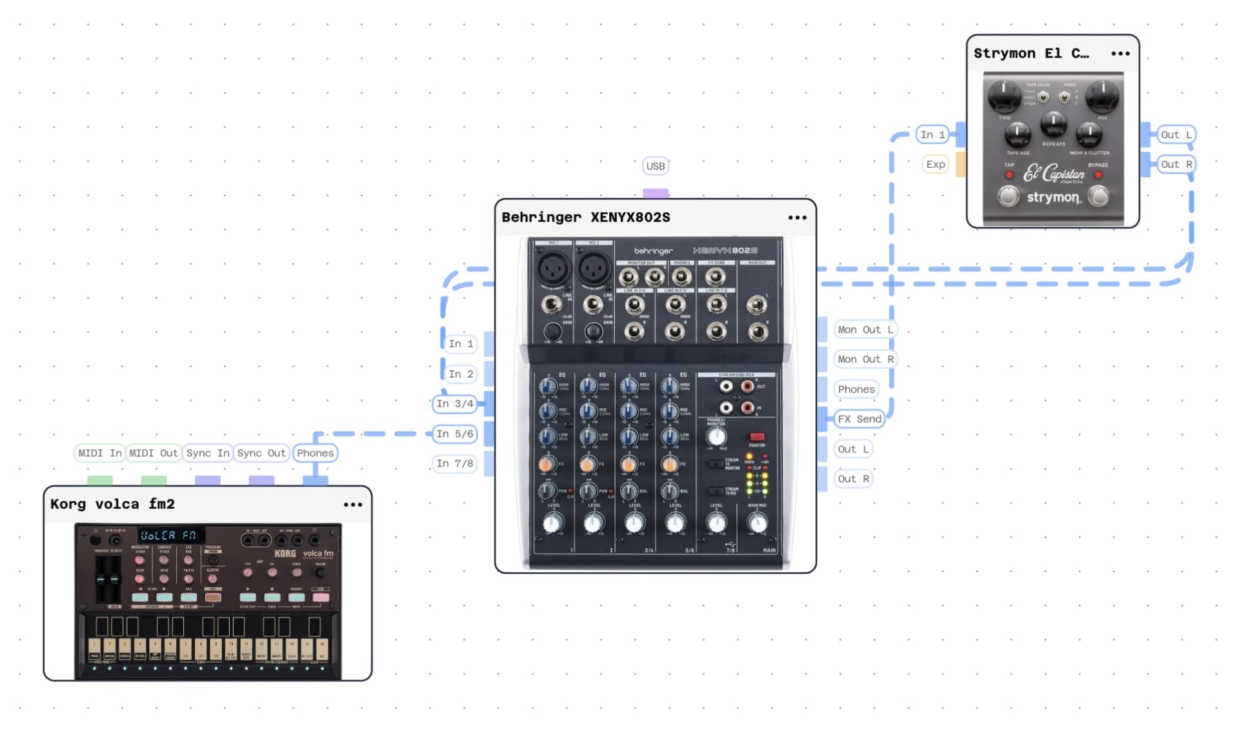
Task: Select the In 7/8 port on the mixer
Action: point(455,463)
